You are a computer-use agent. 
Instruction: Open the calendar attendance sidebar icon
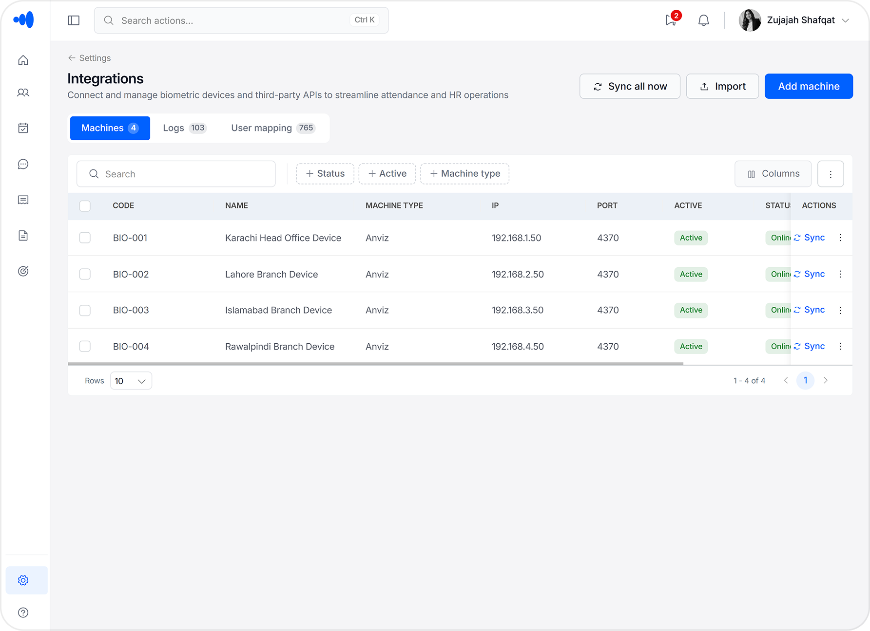(x=23, y=128)
